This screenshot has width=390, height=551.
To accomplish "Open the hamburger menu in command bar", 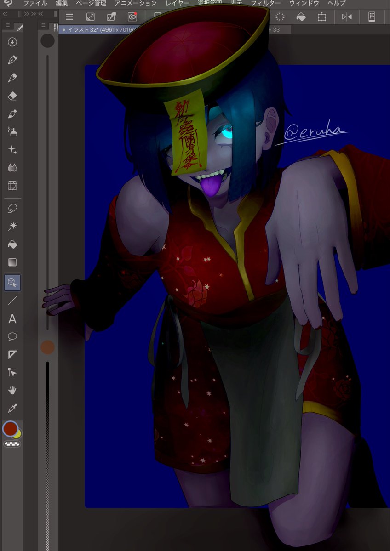I will pyautogui.click(x=69, y=17).
